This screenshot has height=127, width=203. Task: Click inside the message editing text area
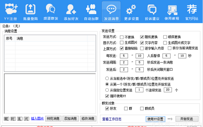point(50,94)
